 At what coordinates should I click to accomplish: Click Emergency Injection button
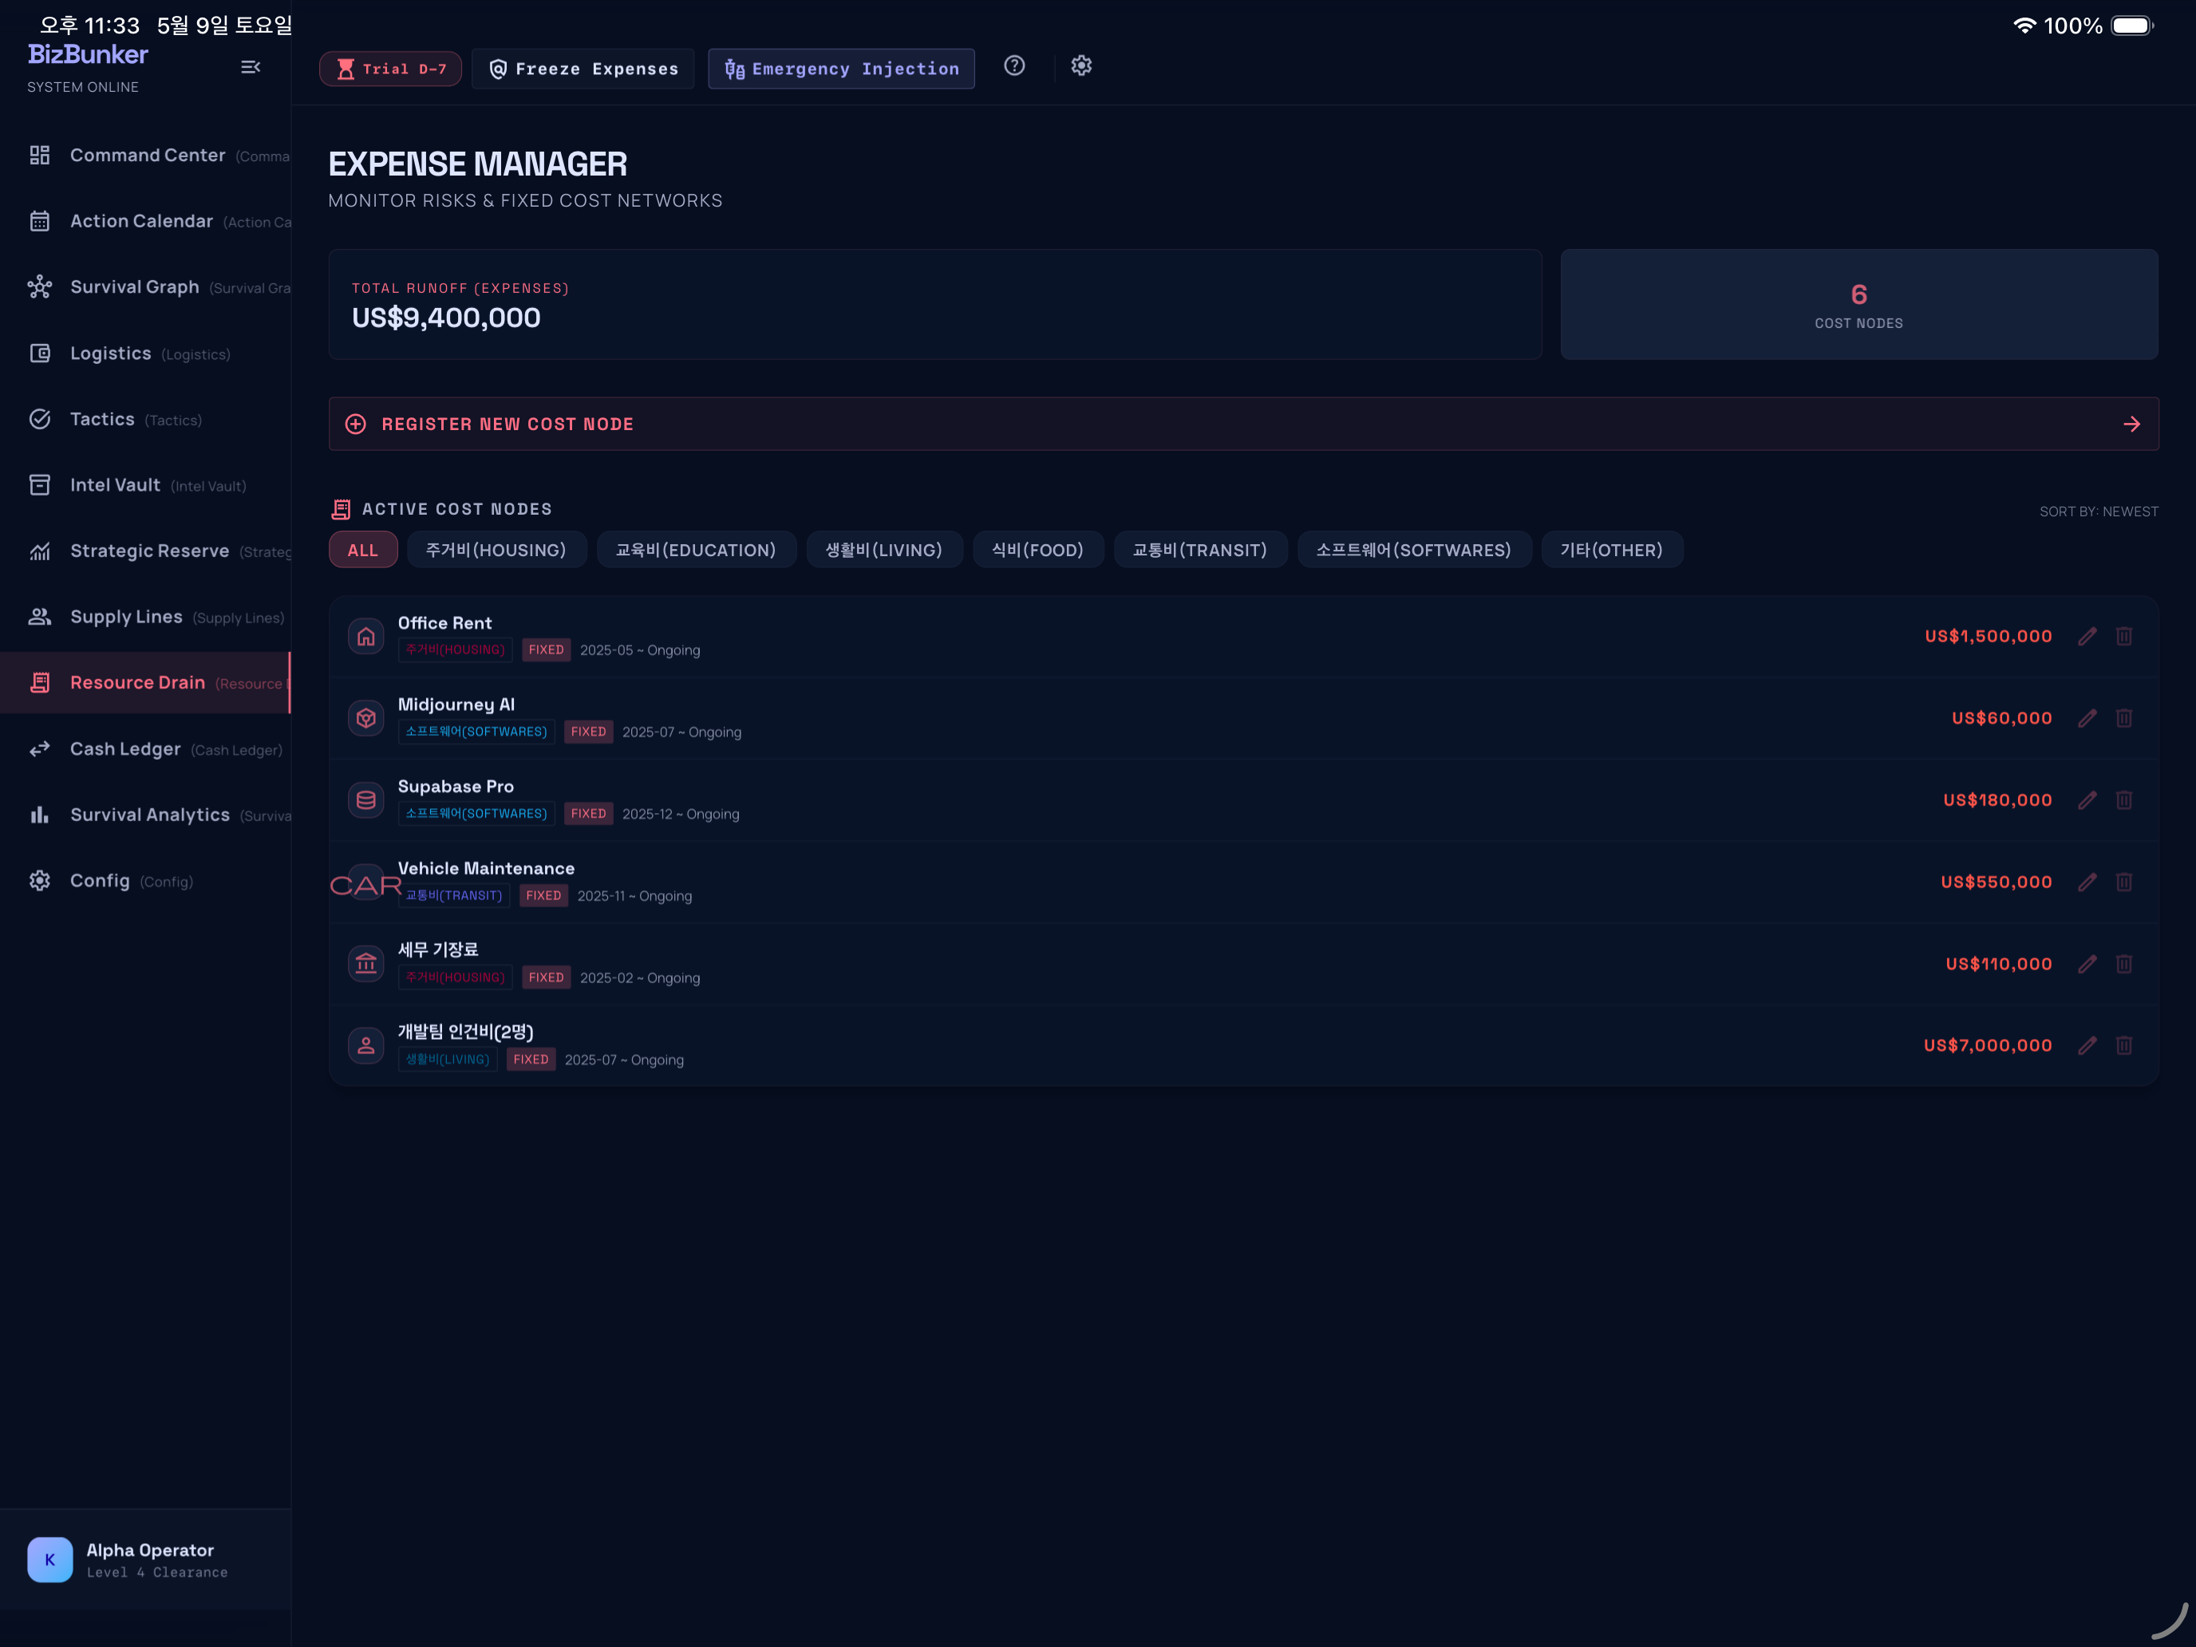pos(842,69)
